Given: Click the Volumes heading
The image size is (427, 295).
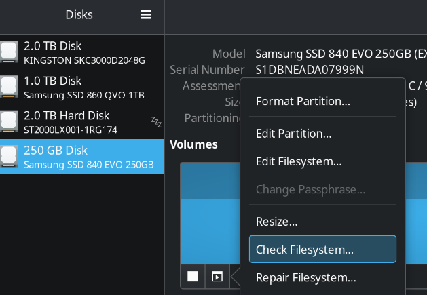Looking at the screenshot, I should point(193,144).
